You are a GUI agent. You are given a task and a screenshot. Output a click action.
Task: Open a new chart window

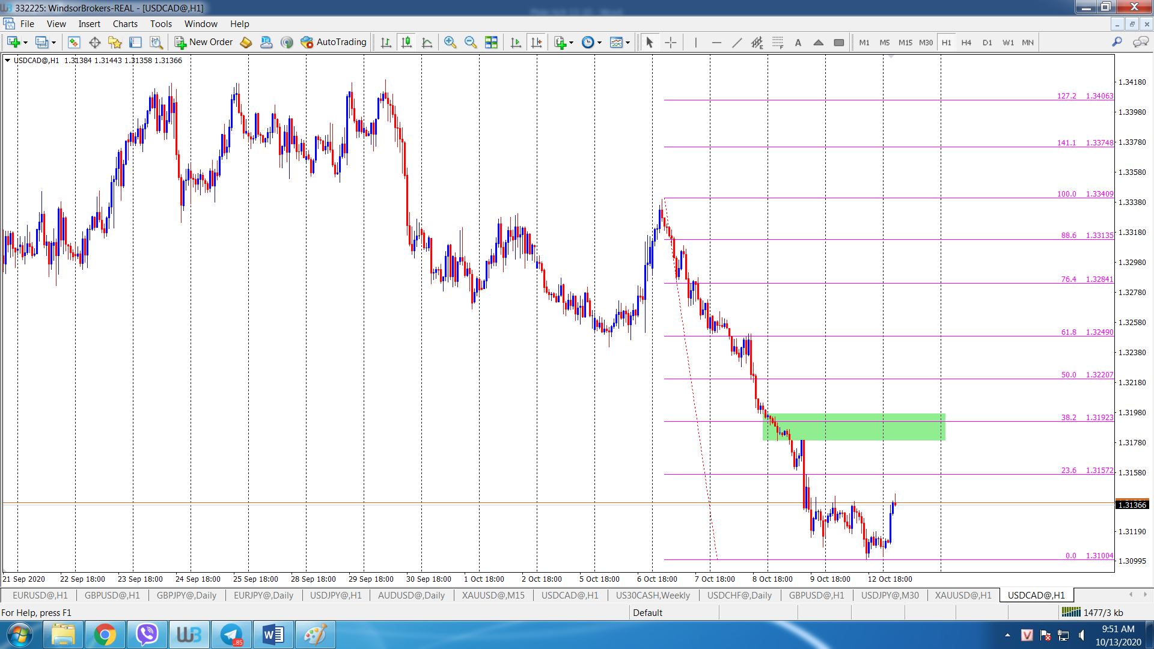(x=13, y=42)
